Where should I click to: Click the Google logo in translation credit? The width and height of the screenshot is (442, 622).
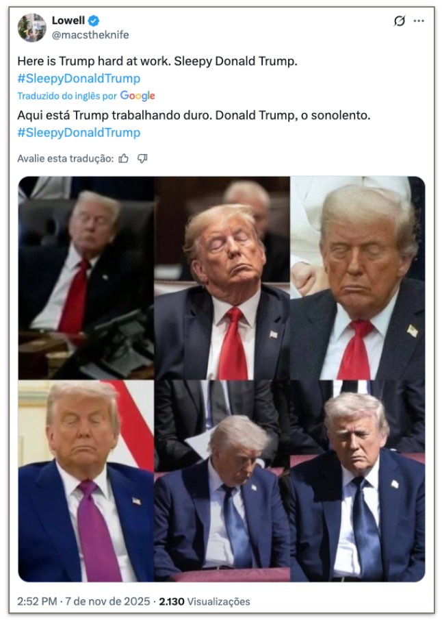pyautogui.click(x=138, y=96)
